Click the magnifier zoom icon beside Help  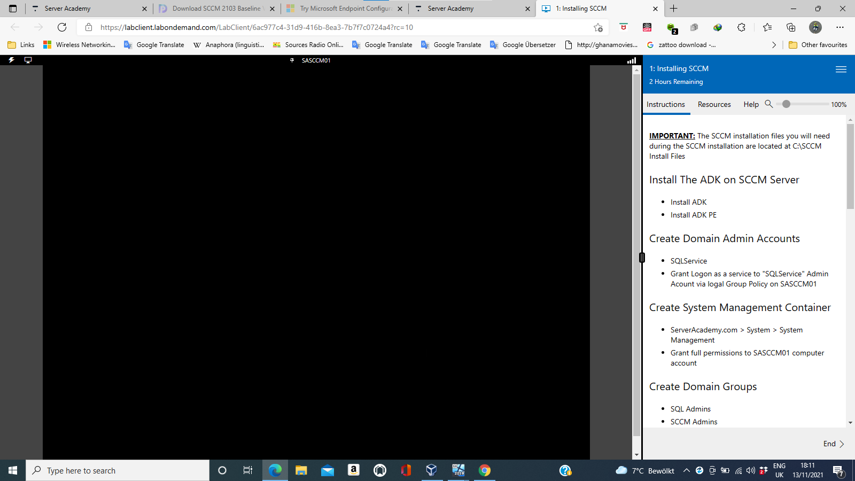pyautogui.click(x=769, y=104)
